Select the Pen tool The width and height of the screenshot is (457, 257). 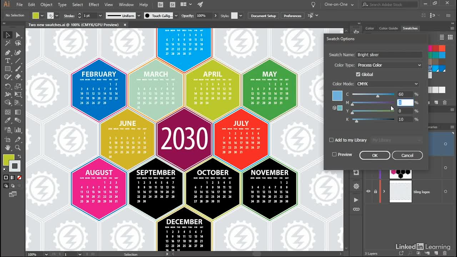[x=7, y=52]
